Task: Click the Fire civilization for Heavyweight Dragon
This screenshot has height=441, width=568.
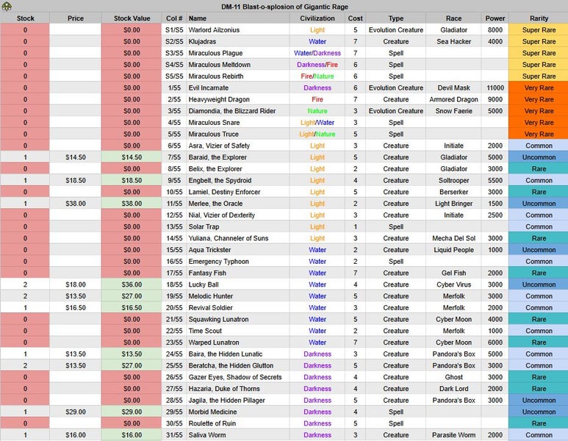Action: (x=317, y=99)
